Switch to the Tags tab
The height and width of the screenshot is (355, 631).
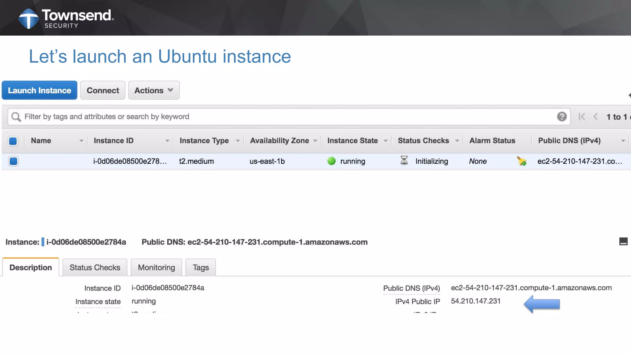(201, 267)
